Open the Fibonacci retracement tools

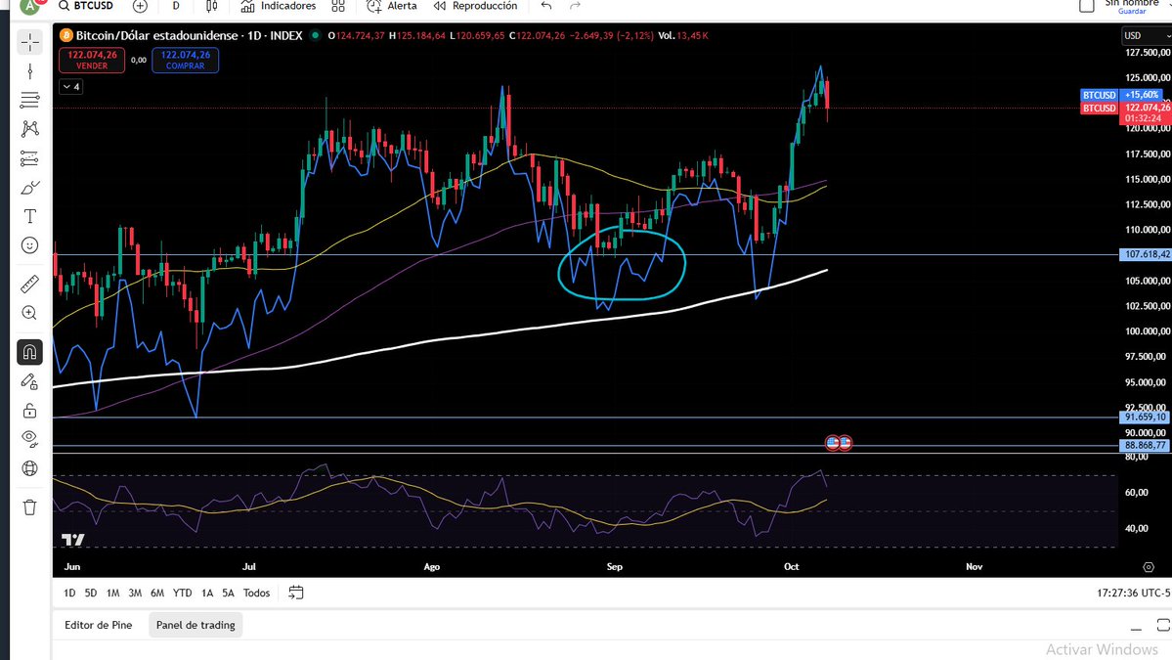[x=30, y=100]
